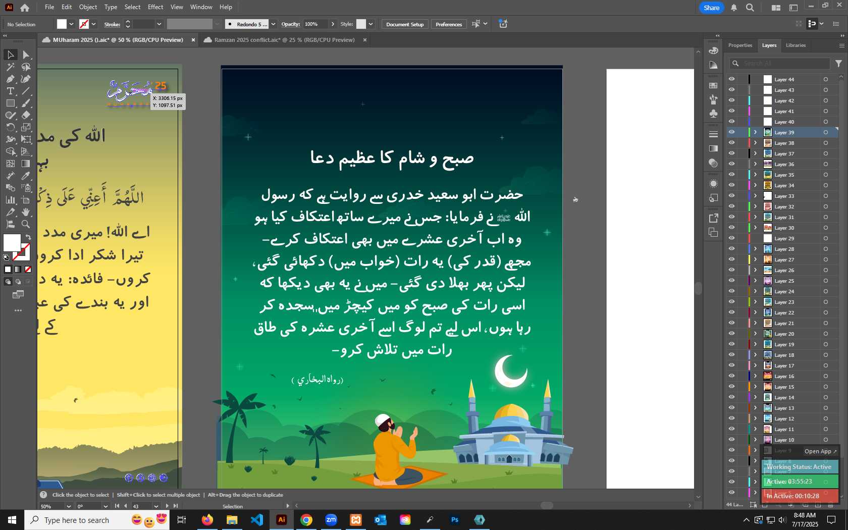
Task: Toggle visibility of Layer 25
Action: [731, 281]
